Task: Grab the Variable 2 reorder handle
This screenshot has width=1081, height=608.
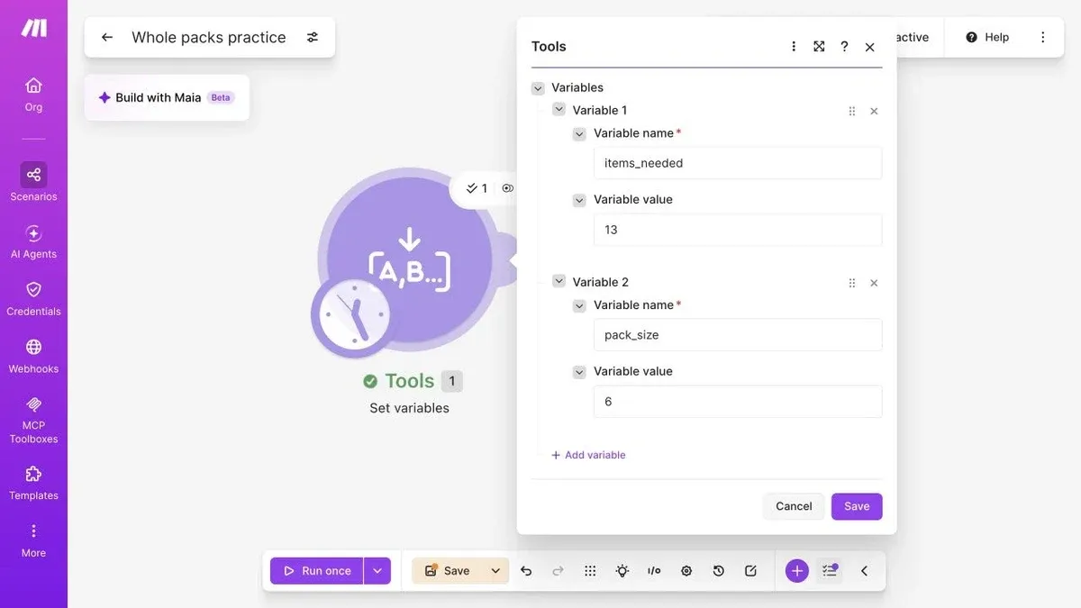Action: click(852, 283)
